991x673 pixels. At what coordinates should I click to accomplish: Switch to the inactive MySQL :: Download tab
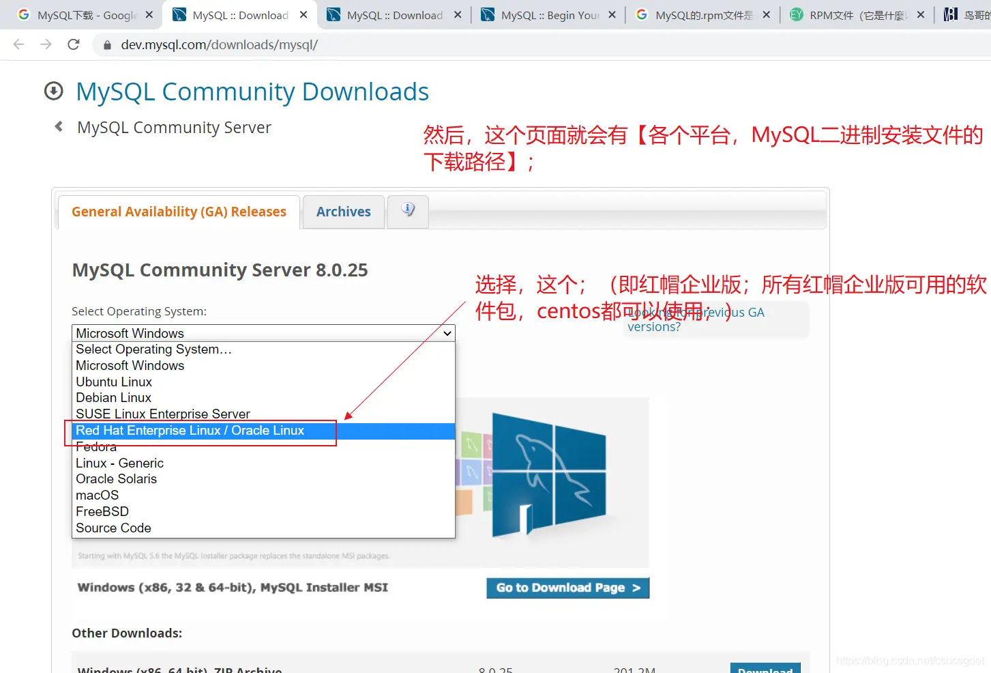[x=386, y=15]
